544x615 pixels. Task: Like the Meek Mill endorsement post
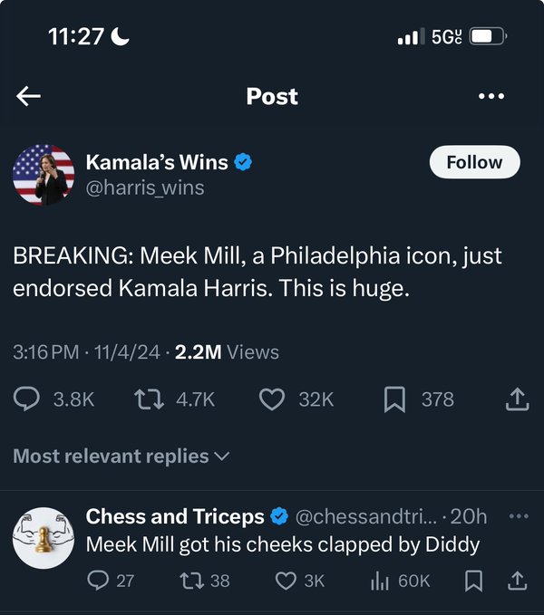pyautogui.click(x=272, y=399)
